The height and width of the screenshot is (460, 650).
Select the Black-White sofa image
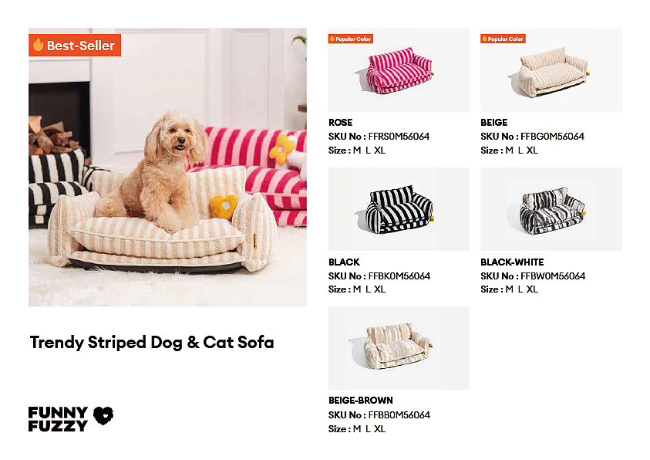(551, 209)
